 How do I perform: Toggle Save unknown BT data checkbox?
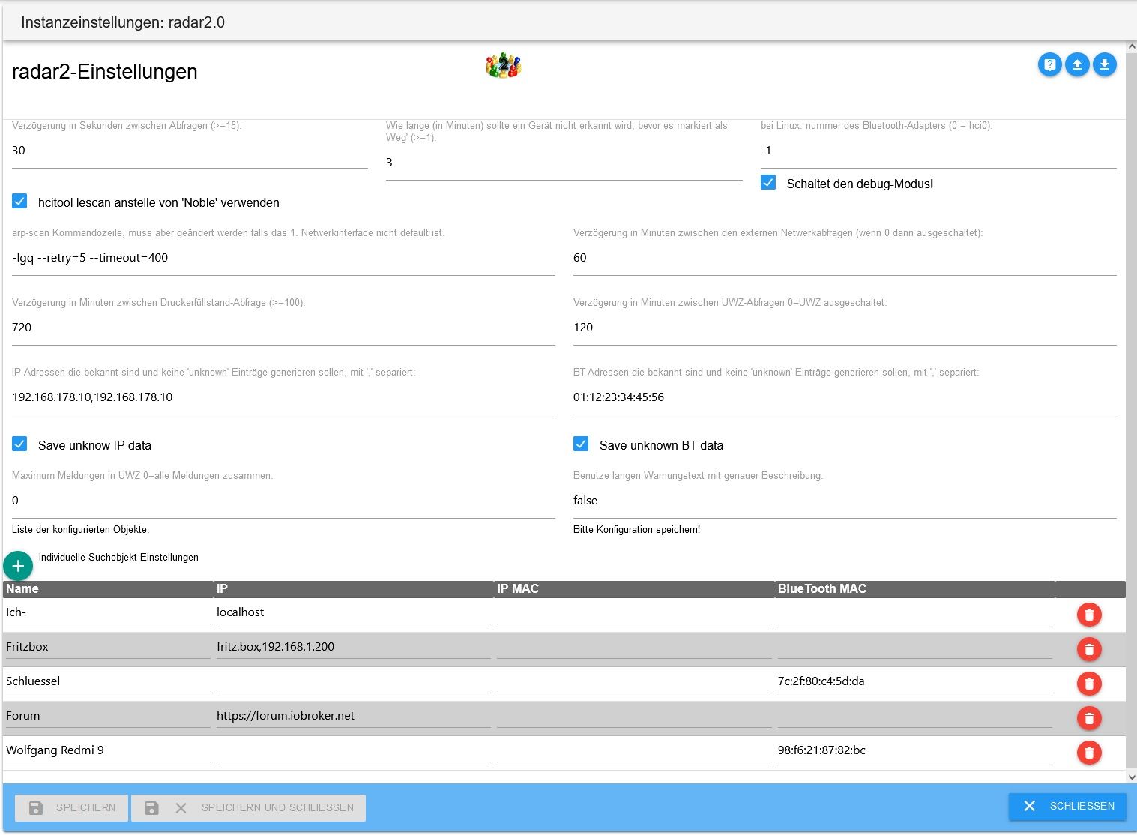581,444
